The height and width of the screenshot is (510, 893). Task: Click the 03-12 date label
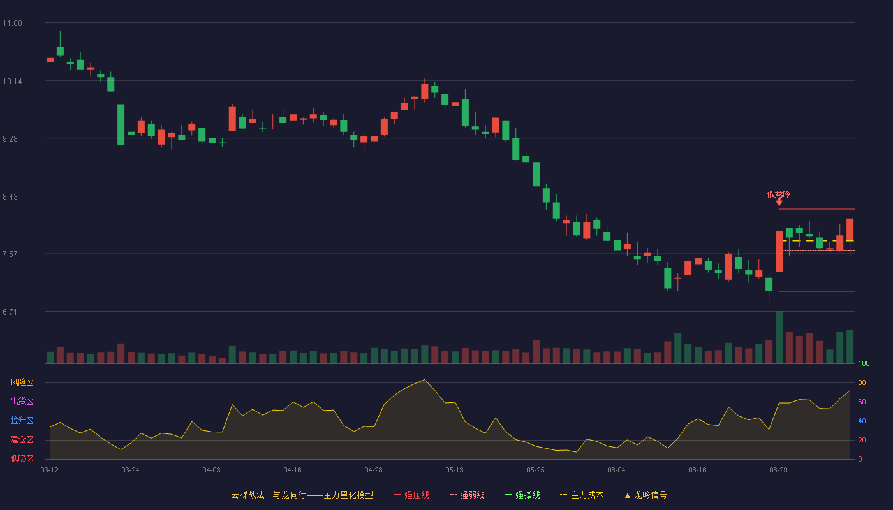(x=50, y=470)
